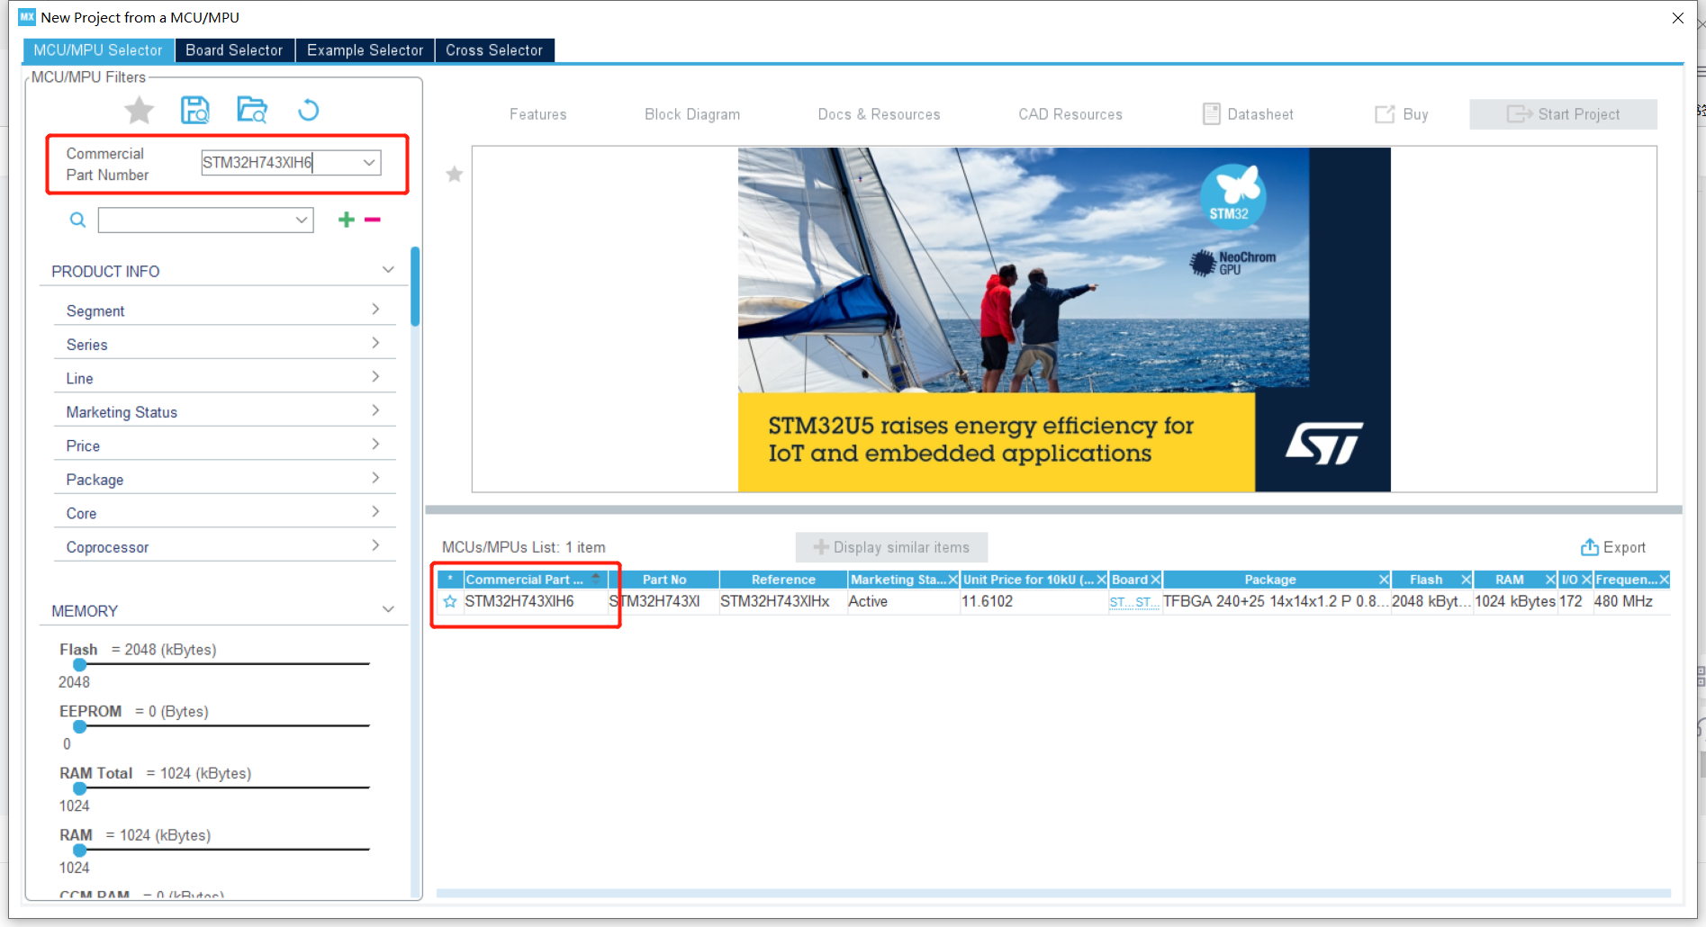Click the EEPROM slider handle

coord(80,726)
